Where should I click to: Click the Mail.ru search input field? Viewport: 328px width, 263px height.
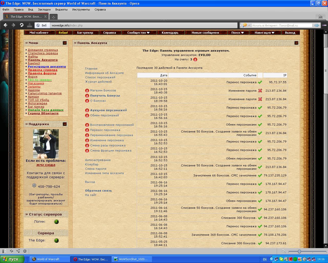point(282,25)
